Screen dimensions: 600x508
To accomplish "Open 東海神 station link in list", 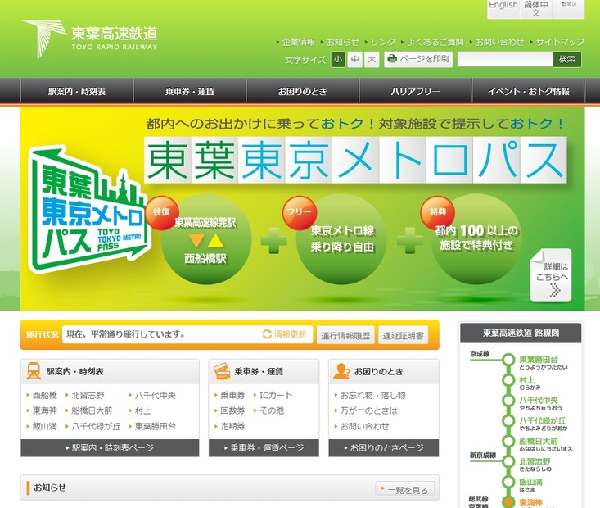I will [x=45, y=410].
